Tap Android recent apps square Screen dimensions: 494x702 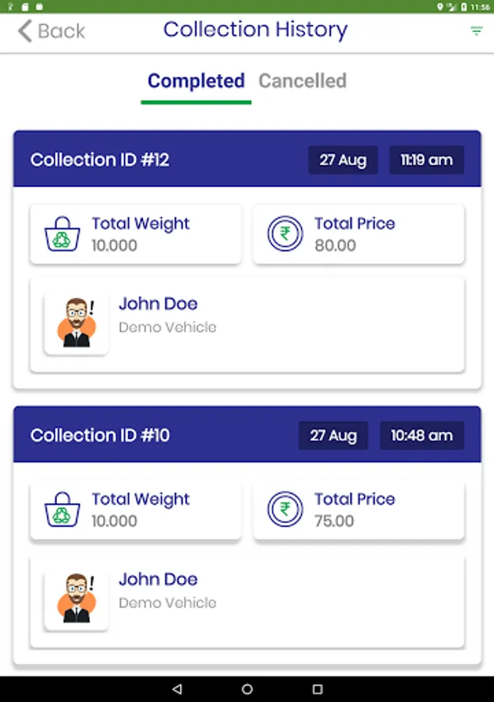click(318, 689)
